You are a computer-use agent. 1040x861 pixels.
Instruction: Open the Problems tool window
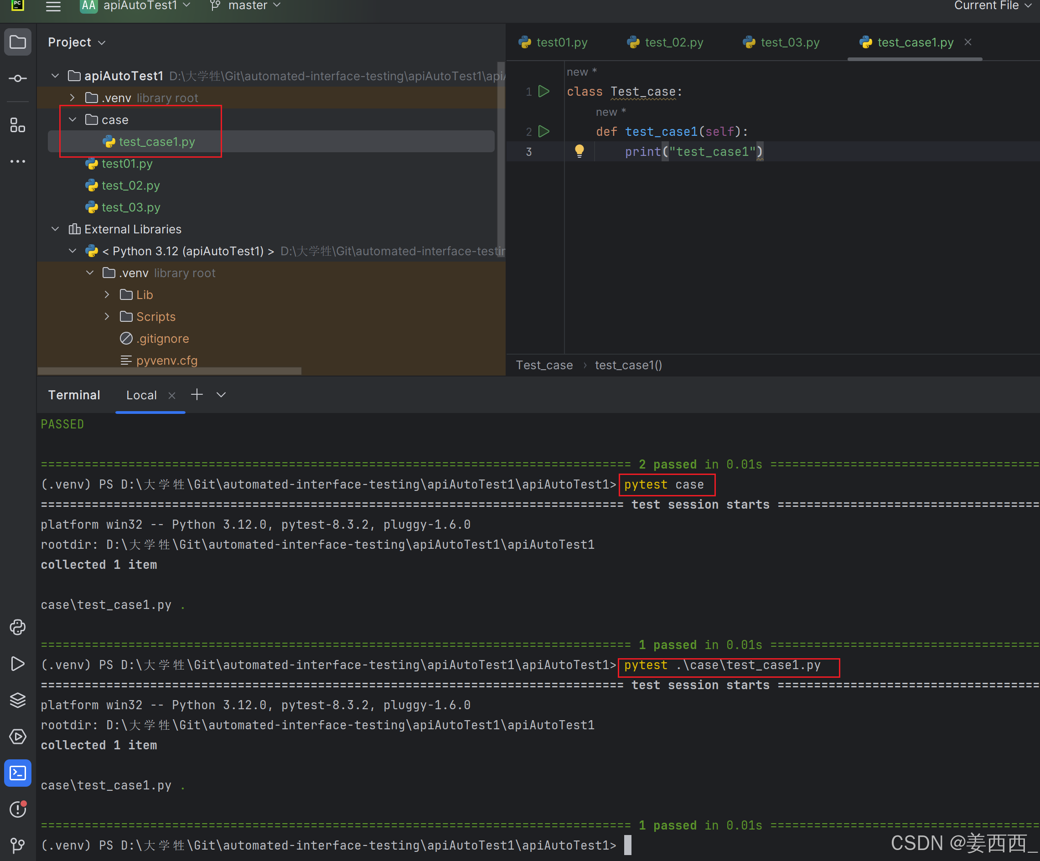click(18, 809)
